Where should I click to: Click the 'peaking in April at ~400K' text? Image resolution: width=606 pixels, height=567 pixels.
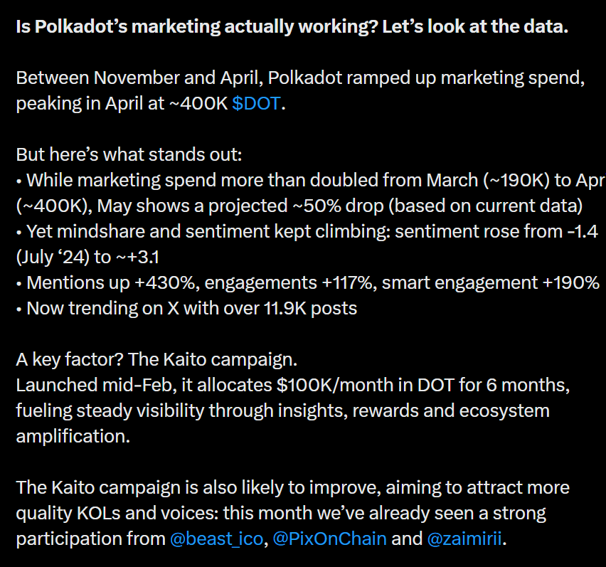(122, 104)
